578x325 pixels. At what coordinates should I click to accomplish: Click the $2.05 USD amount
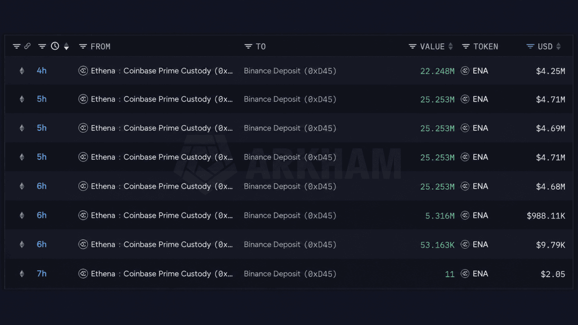click(553, 274)
